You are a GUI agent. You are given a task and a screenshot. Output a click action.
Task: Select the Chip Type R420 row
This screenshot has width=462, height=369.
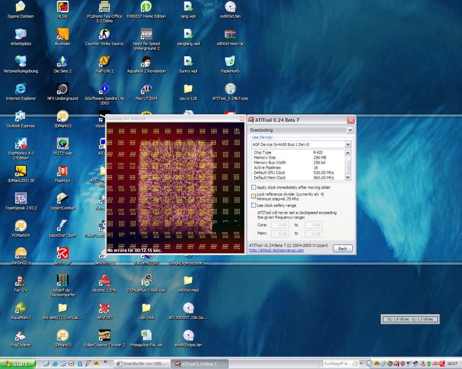tap(298, 152)
